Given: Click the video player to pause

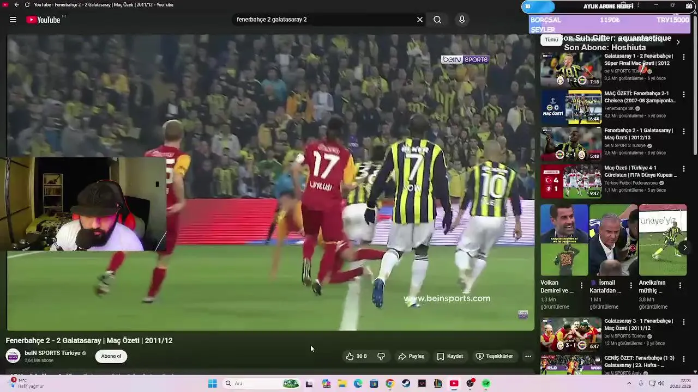Looking at the screenshot, I should pos(271,183).
